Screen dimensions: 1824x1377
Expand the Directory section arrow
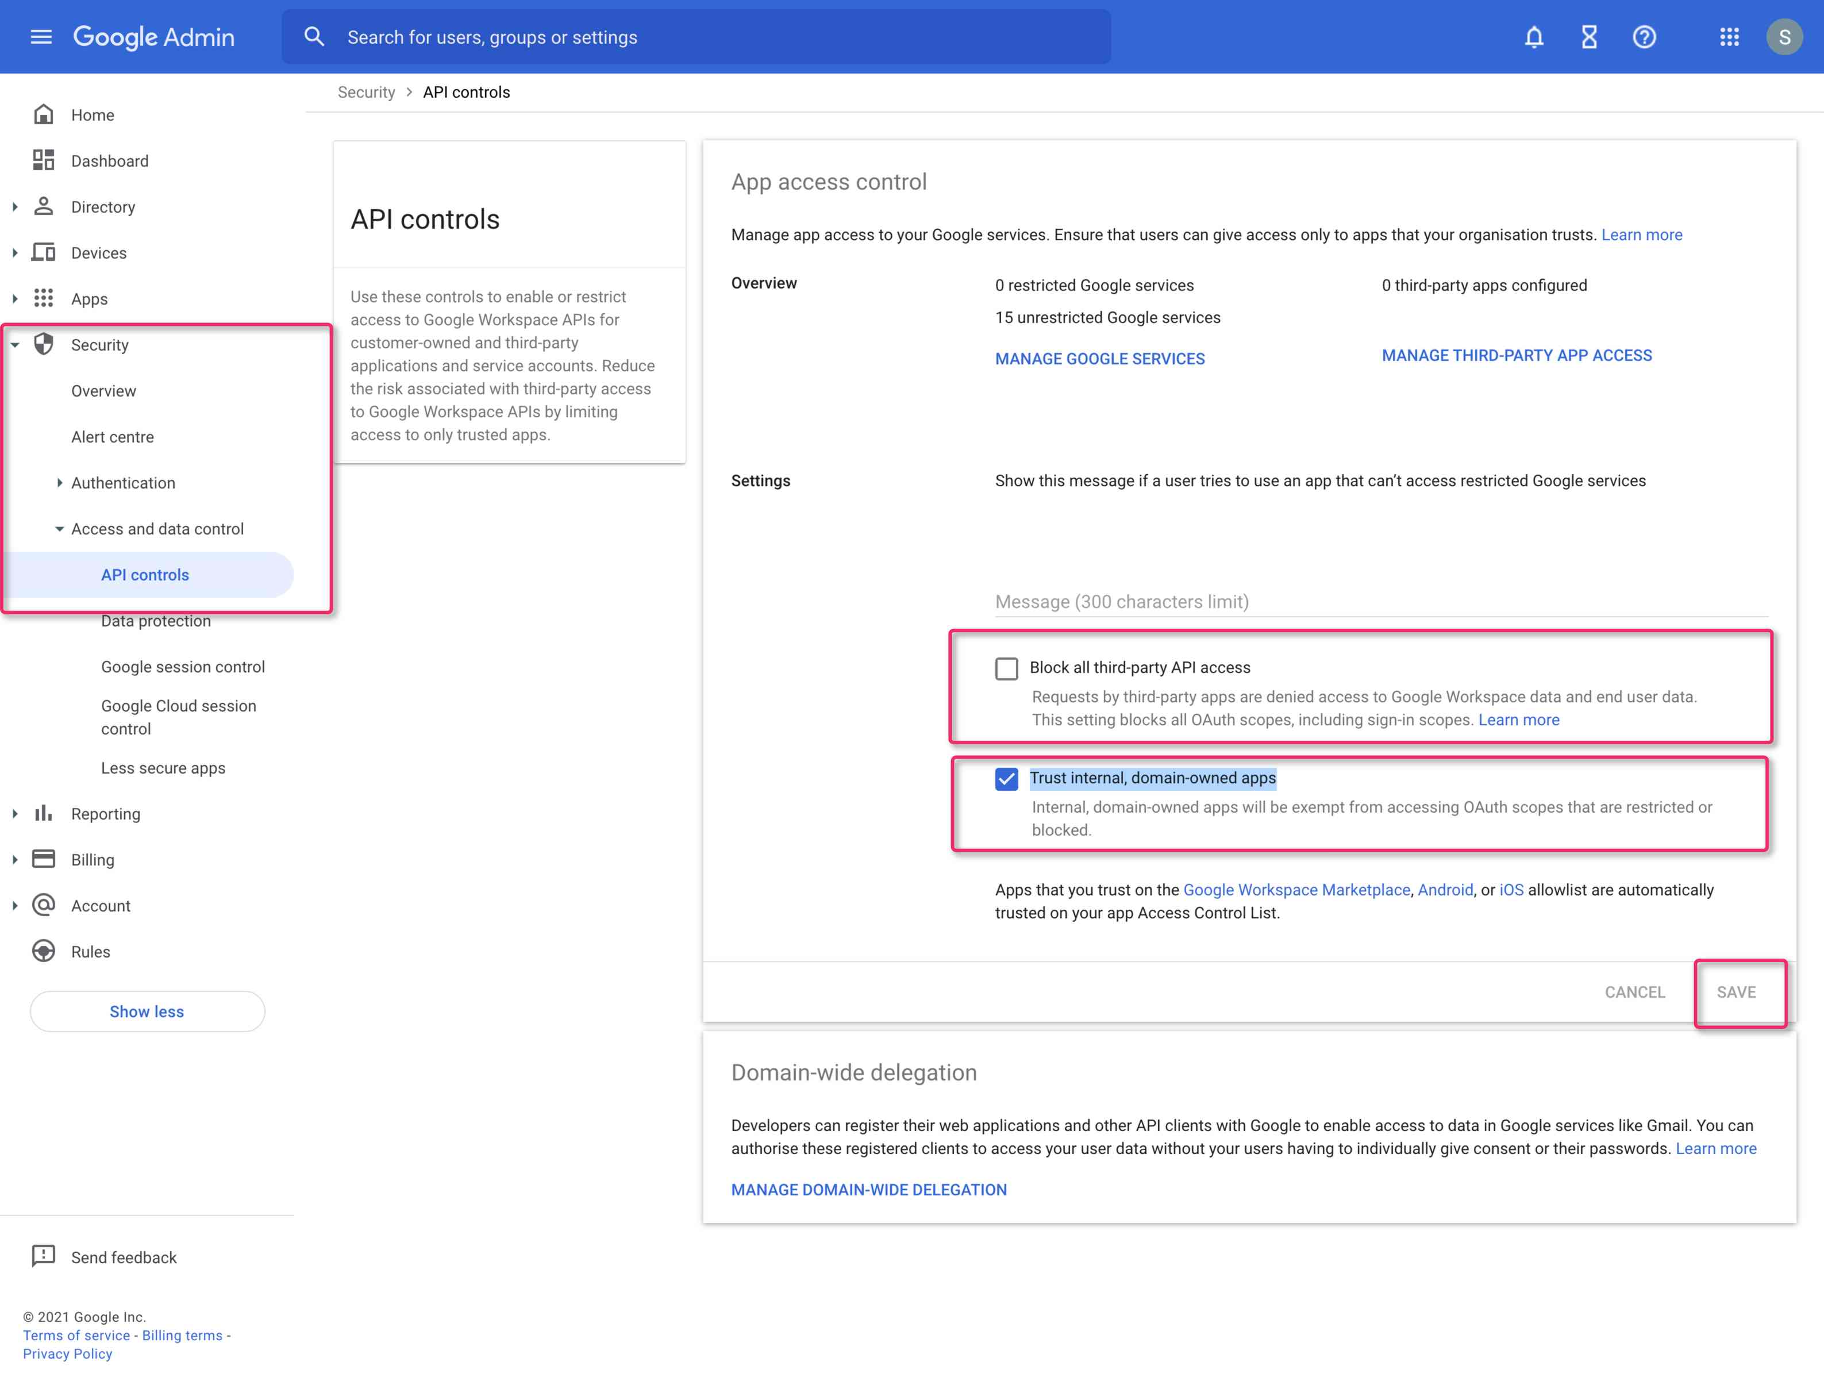tap(15, 207)
